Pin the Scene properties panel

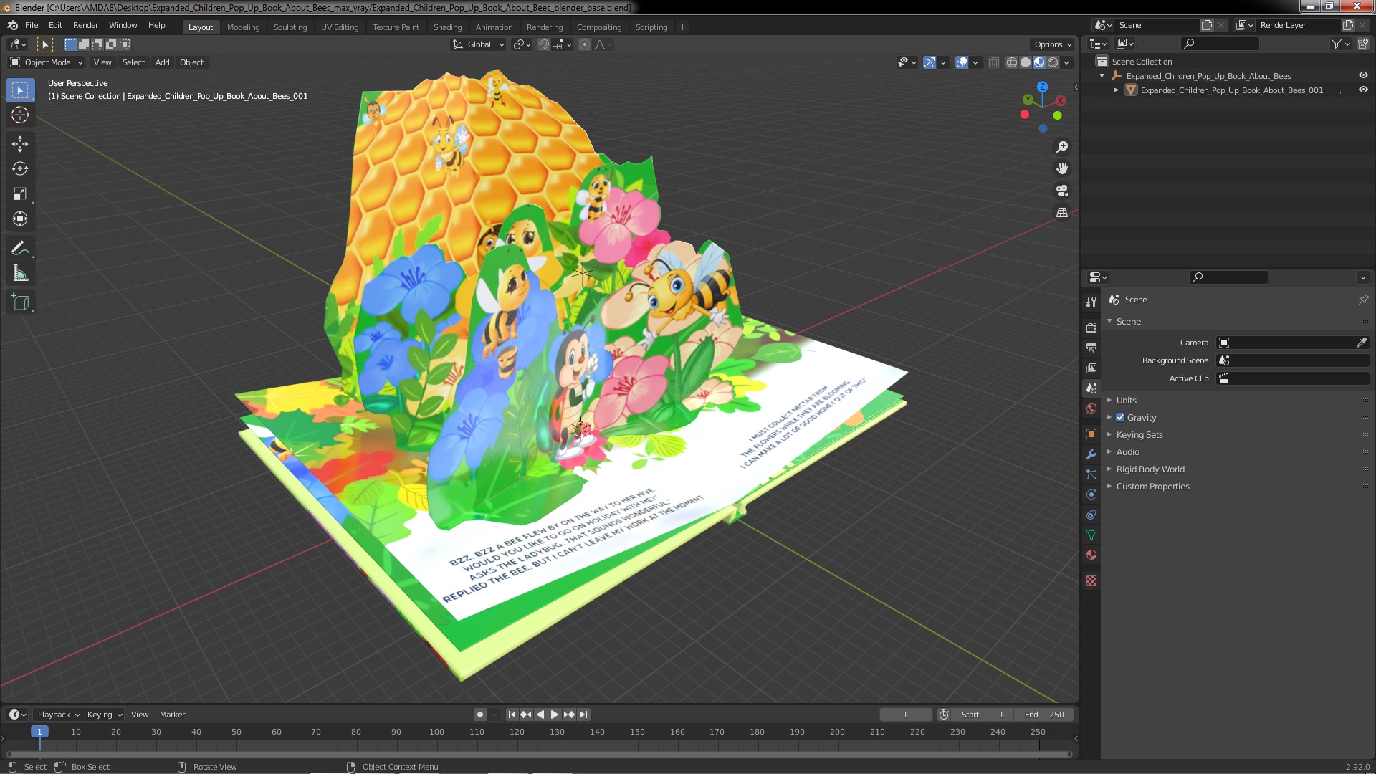pos(1363,300)
